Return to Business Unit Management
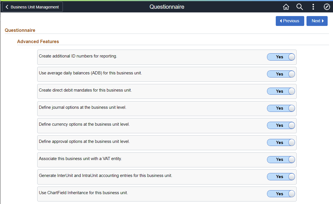The image size is (333, 204). tap(32, 7)
